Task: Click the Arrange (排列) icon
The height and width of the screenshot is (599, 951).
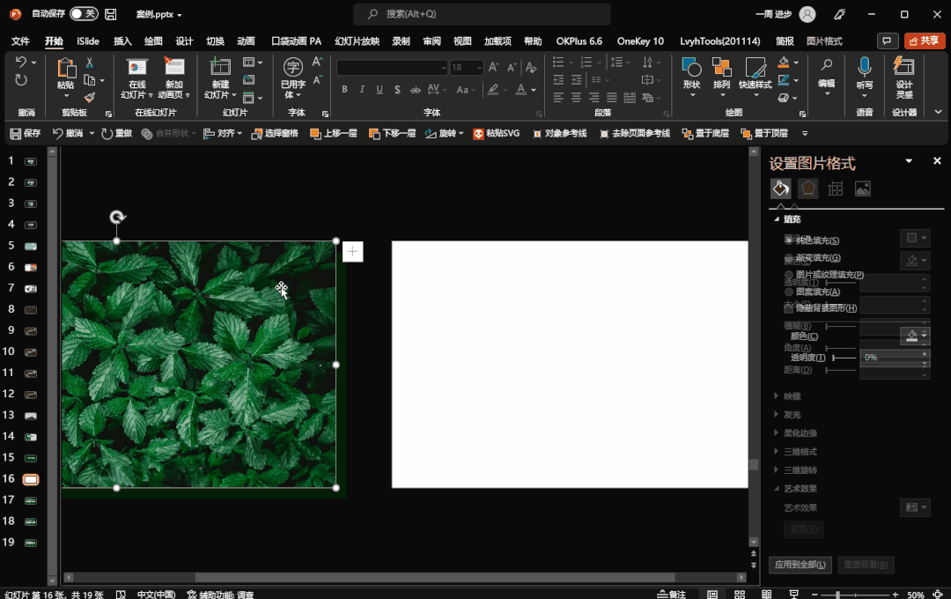Action: [x=721, y=67]
